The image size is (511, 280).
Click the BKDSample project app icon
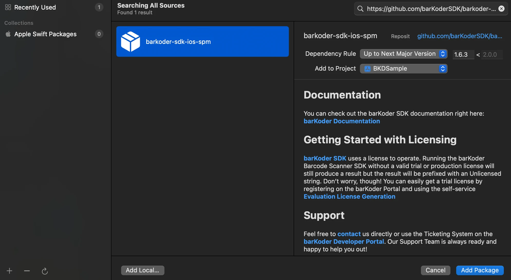pyautogui.click(x=367, y=69)
